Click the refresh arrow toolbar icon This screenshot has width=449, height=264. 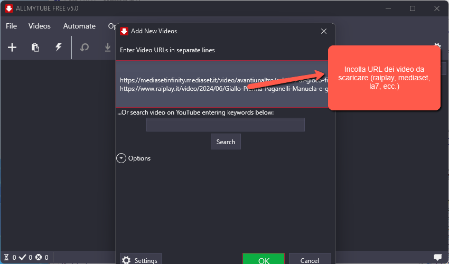click(85, 47)
